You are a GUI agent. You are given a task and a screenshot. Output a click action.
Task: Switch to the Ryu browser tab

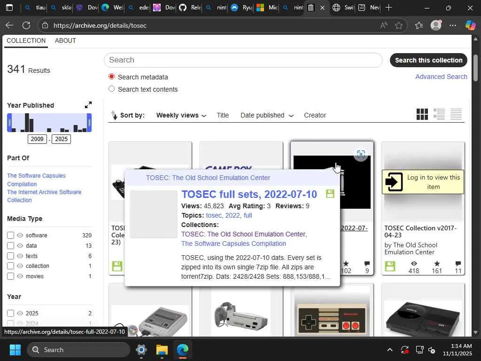click(241, 8)
